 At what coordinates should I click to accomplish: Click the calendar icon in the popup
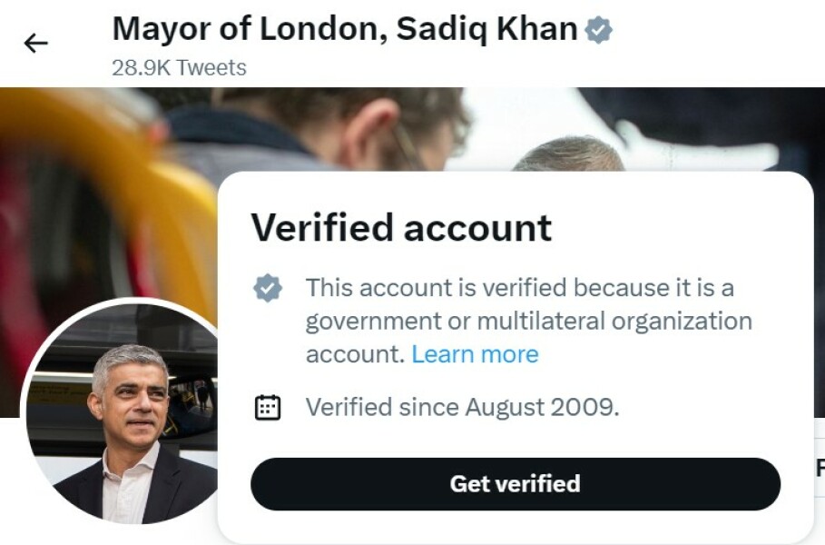click(x=267, y=408)
